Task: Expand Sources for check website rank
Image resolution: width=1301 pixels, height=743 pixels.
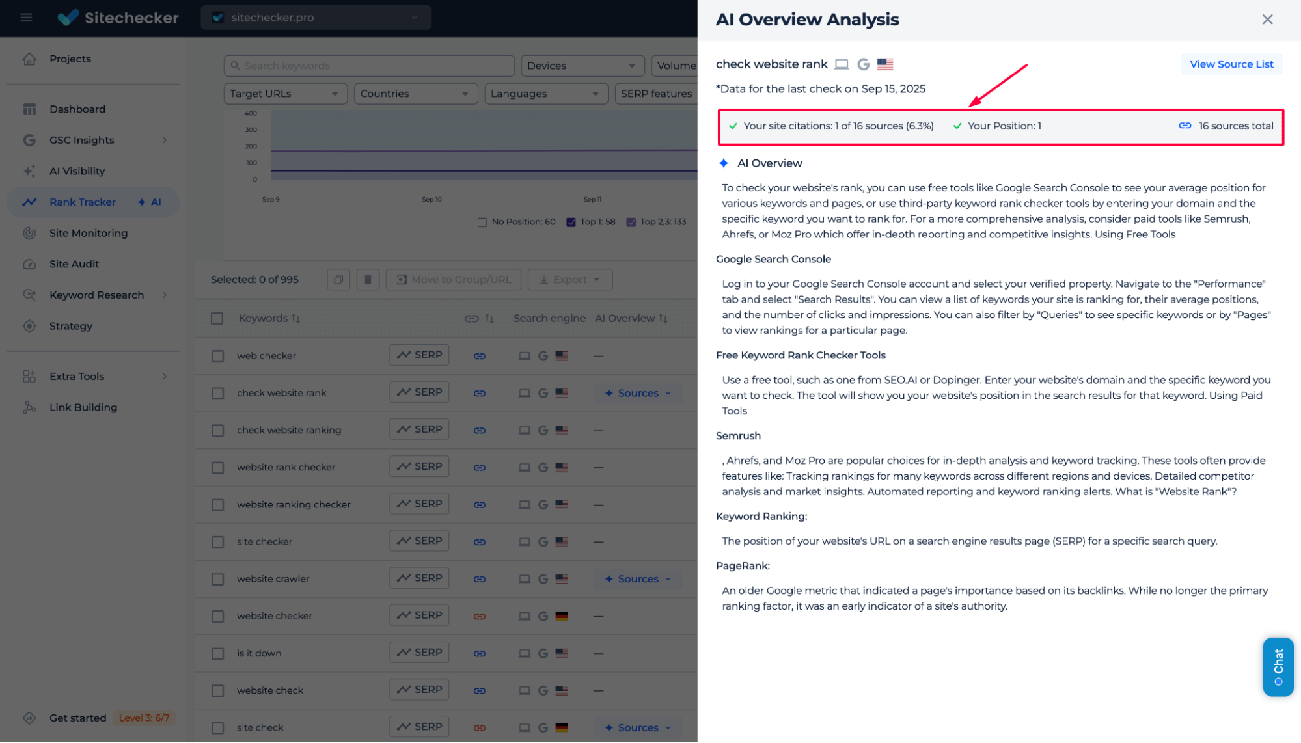Action: pos(638,393)
